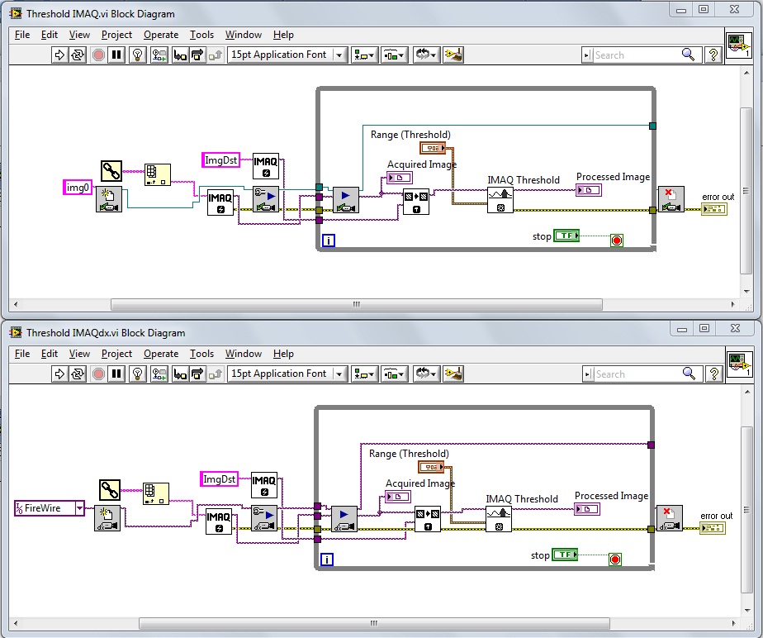Click Clean Up Diagram in Threshold IMAQ.vi toolbar
The image size is (763, 638).
tap(453, 55)
